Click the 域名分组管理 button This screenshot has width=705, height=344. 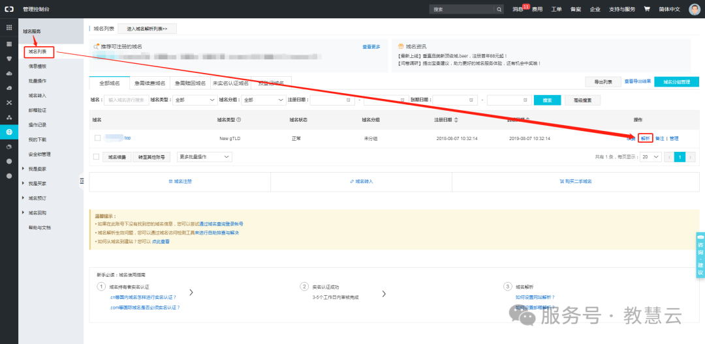(676, 82)
